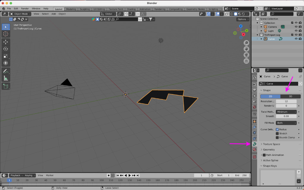This screenshot has width=304, height=190.
Task: Open the Object Mode dropdown
Action: point(20,14)
